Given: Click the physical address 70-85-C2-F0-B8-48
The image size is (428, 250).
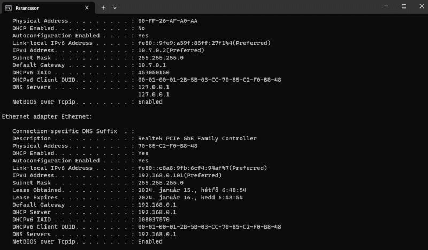Looking at the screenshot, I should (x=167, y=146).
